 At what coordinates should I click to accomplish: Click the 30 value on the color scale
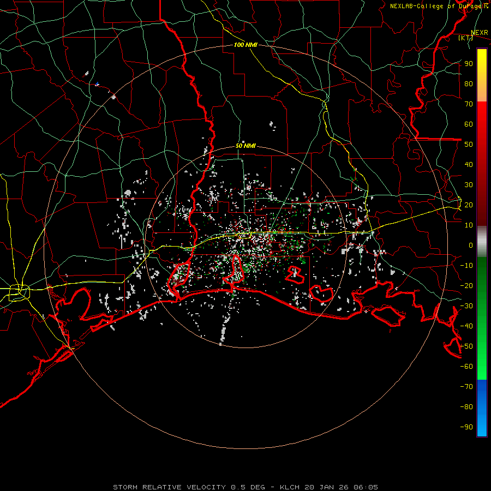(x=469, y=185)
